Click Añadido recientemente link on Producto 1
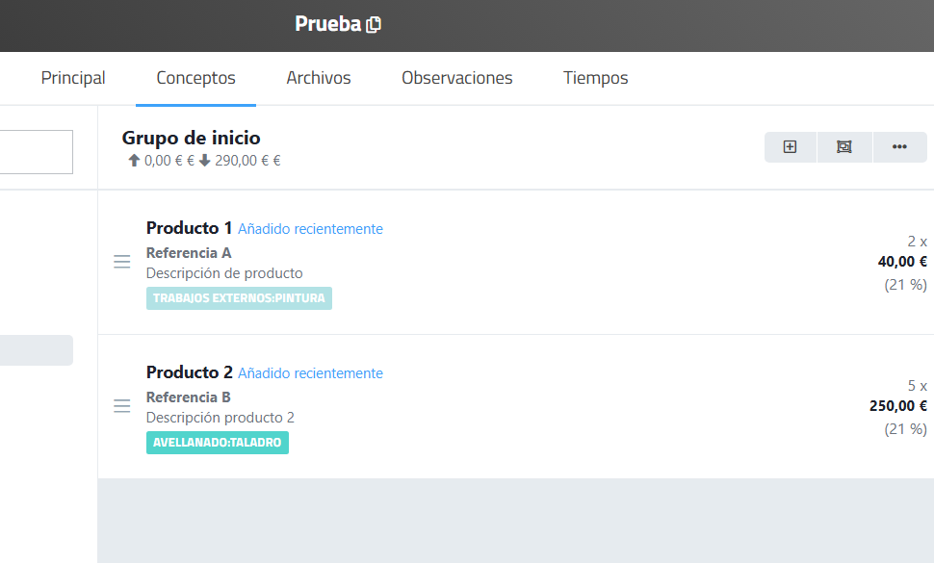This screenshot has width=934, height=563. click(310, 229)
